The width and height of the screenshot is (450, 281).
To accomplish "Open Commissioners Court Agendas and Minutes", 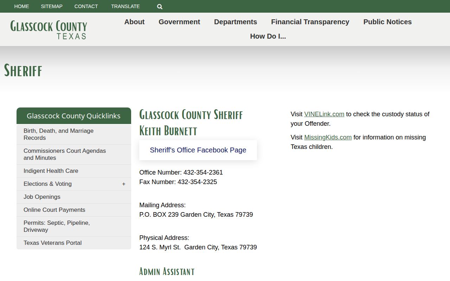I will 74,155.
